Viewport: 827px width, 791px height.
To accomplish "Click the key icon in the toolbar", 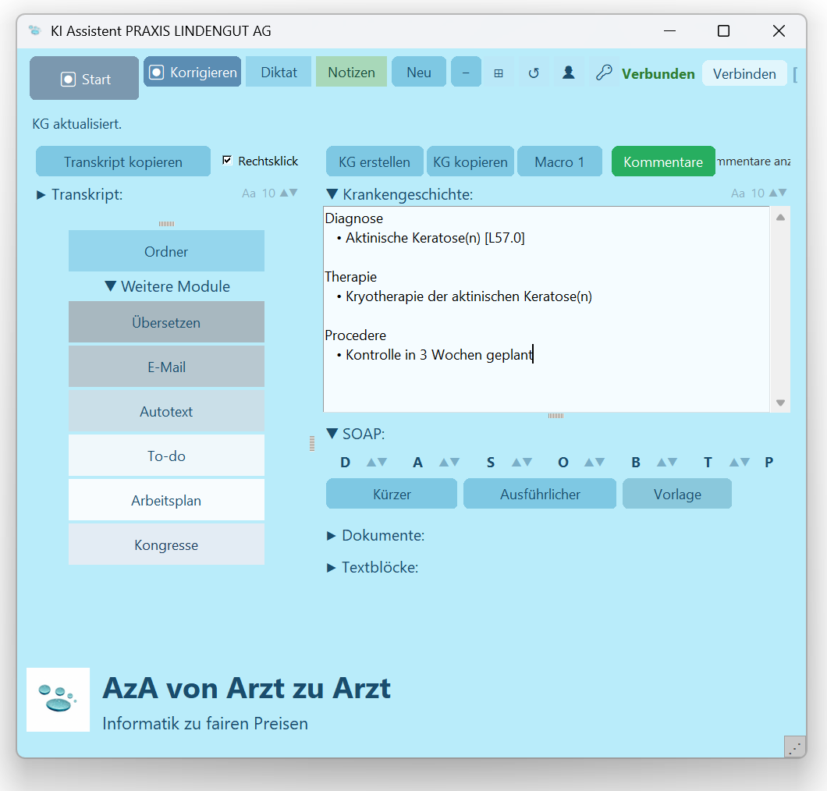I will 603,73.
